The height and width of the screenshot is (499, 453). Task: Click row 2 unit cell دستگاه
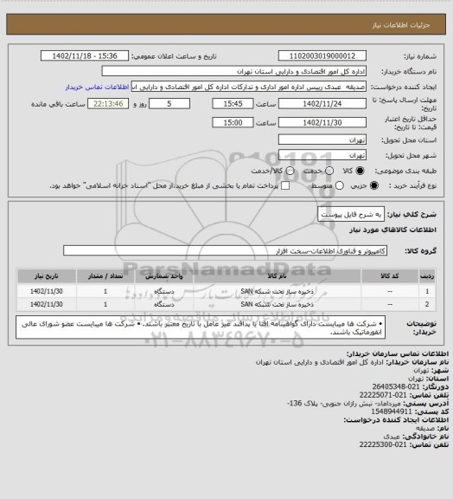(164, 304)
